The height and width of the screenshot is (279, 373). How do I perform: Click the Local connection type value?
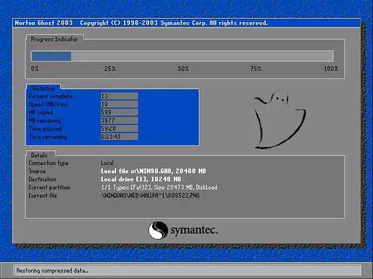point(107,163)
